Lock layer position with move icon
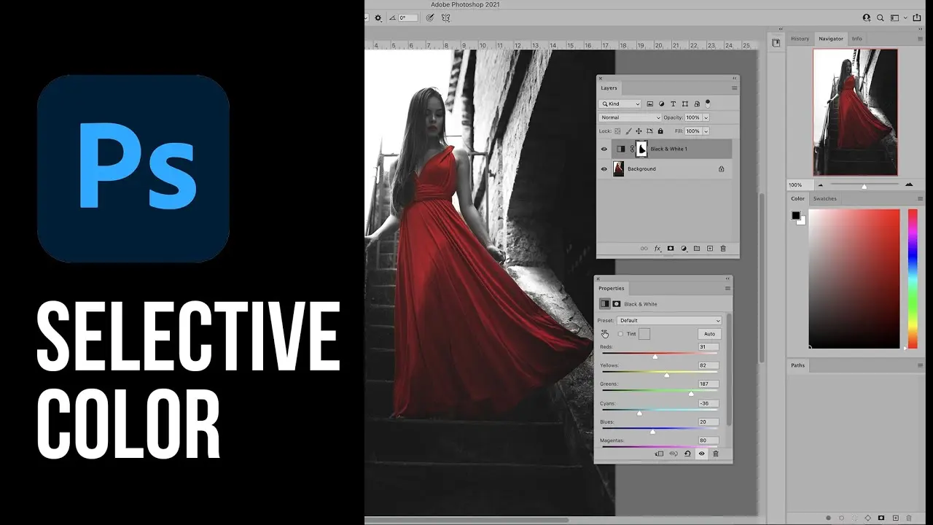 point(639,131)
